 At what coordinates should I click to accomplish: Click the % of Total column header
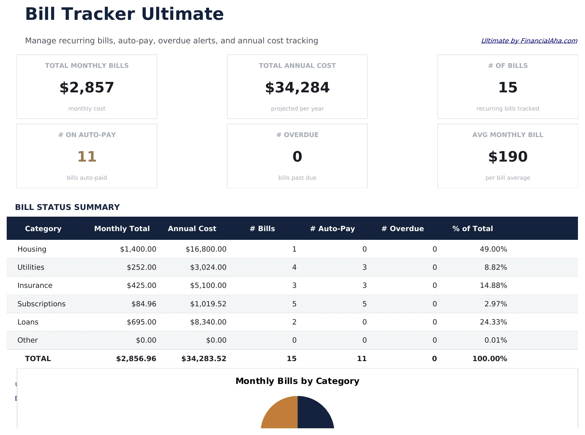click(x=473, y=228)
